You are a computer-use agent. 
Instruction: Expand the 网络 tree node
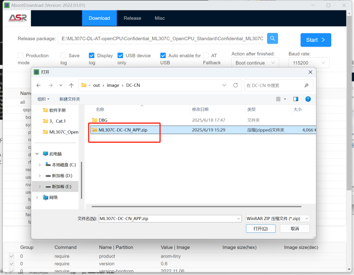pyautogui.click(x=37, y=197)
